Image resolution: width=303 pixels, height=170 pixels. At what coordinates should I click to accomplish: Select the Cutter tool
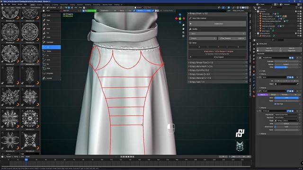[x=51, y=37]
